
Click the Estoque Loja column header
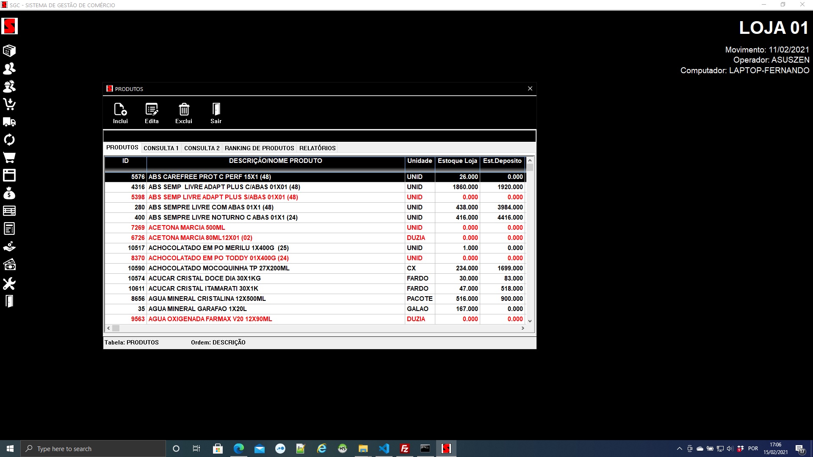457,161
